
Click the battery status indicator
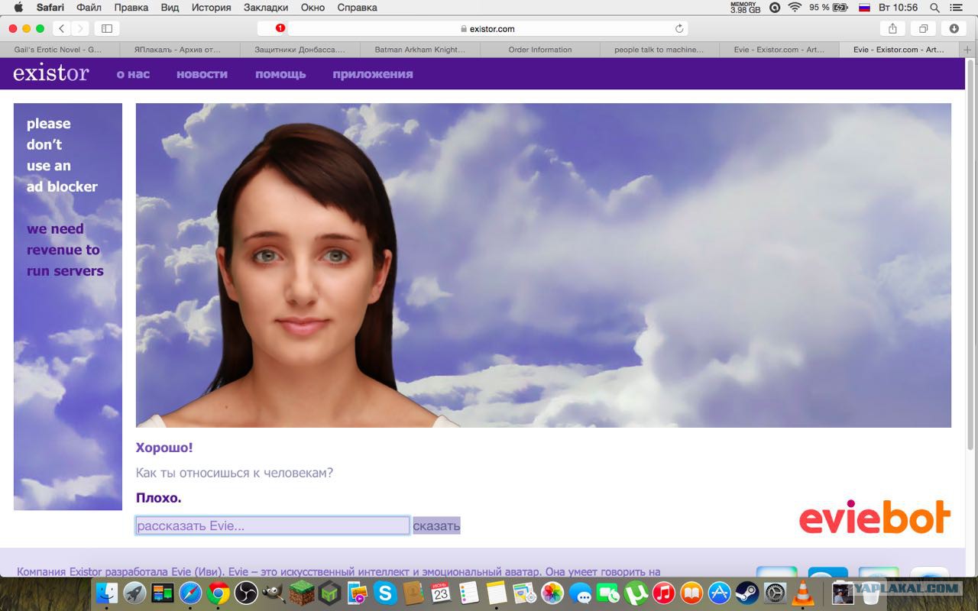[x=830, y=8]
